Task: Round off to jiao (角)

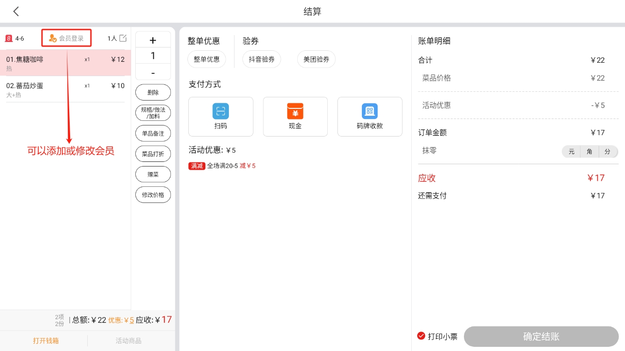Action: (x=589, y=151)
